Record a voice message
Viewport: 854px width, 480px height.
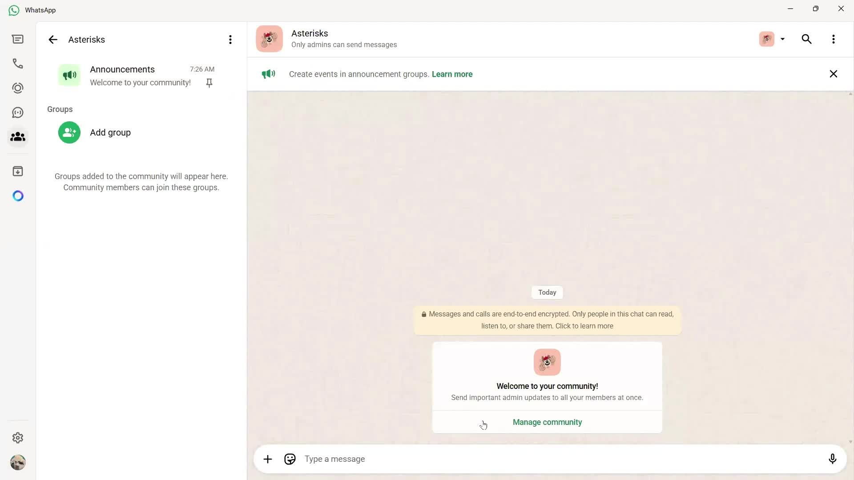[x=832, y=459]
